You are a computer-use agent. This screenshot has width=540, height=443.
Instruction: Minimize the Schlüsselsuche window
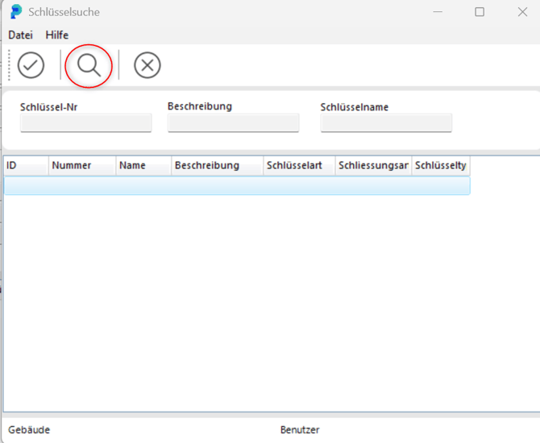(x=438, y=12)
